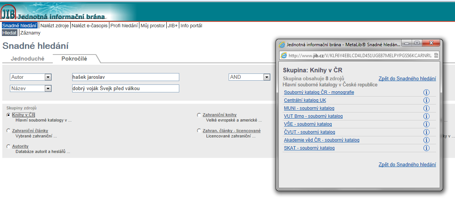Click the Autority group link
Viewport: 455px width, 206px height.
20,147
